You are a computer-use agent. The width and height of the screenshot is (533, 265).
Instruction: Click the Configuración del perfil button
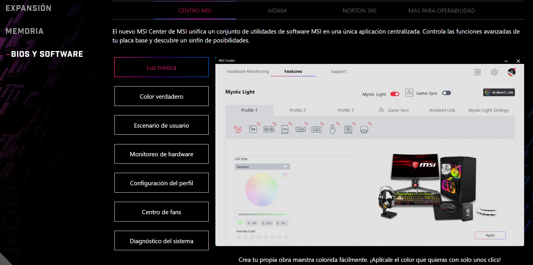coord(162,183)
